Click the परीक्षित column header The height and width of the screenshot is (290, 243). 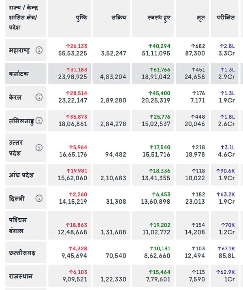(x=225, y=18)
